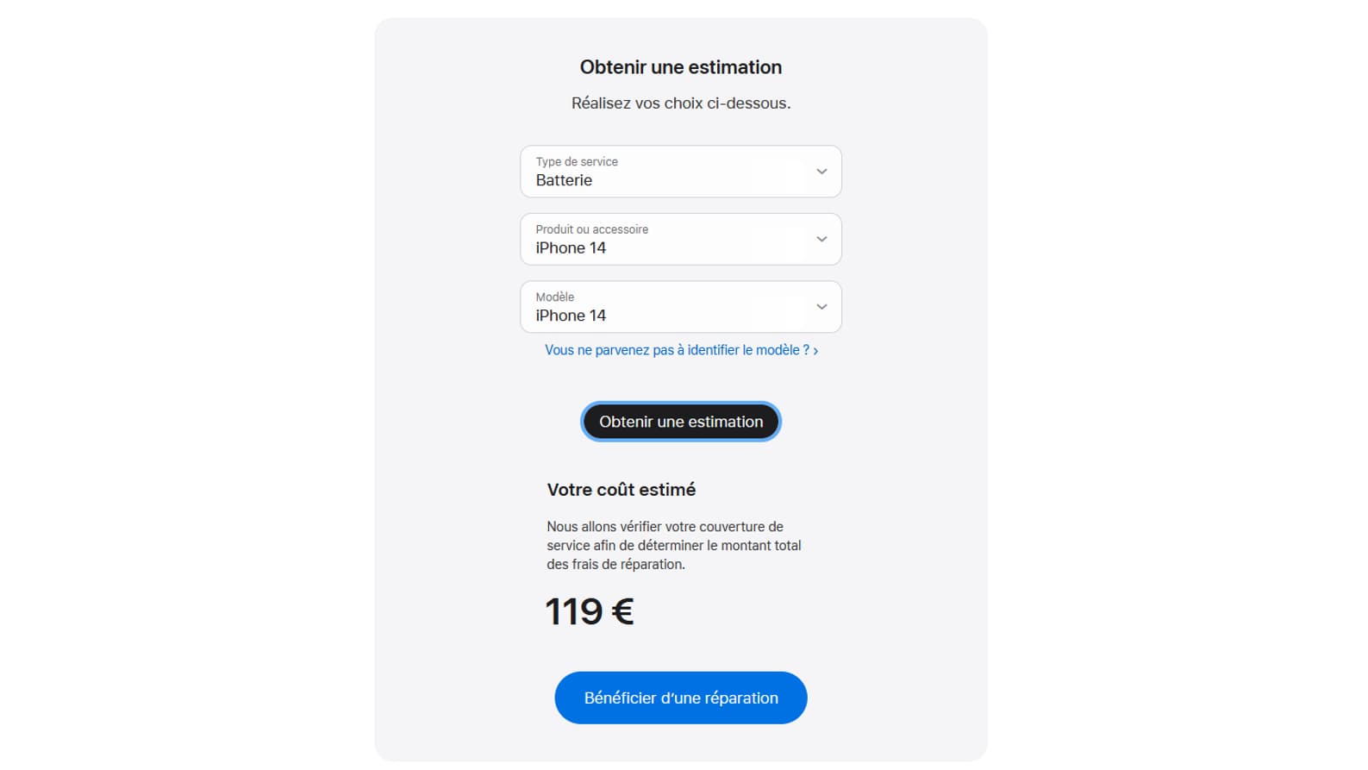The image size is (1368, 770).
Task: Expand the Produit ou accessoire selector
Action: coord(681,239)
